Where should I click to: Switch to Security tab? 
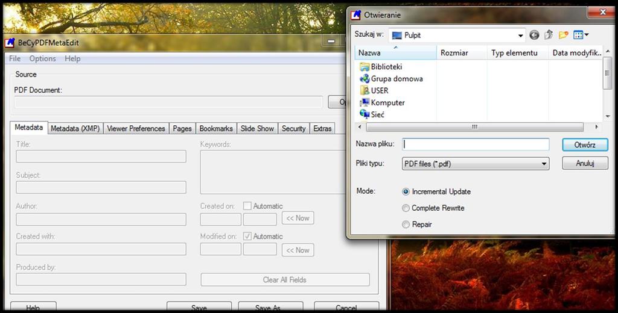tap(294, 129)
